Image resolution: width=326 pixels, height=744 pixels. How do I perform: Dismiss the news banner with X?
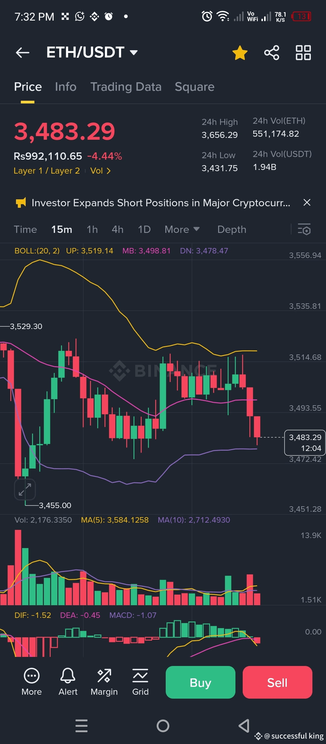pyautogui.click(x=307, y=202)
